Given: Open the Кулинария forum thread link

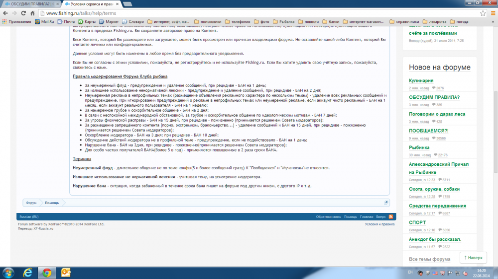Looking at the screenshot, I should [x=421, y=80].
